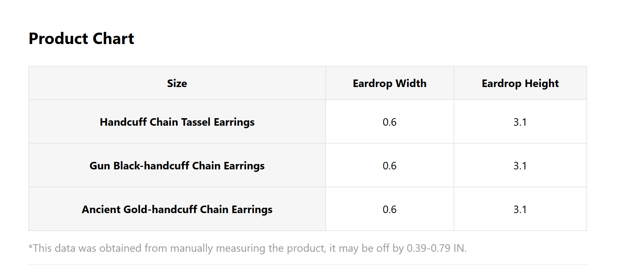Click height 3.1 for Ancient Gold-handcuff

click(520, 209)
